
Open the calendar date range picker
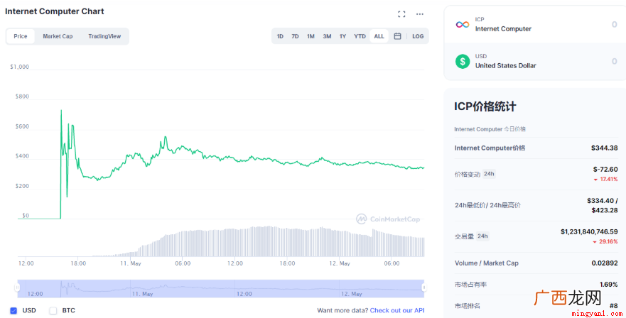pyautogui.click(x=397, y=36)
